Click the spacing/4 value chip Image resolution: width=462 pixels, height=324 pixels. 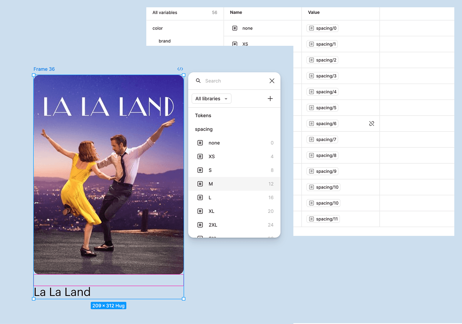[322, 92]
